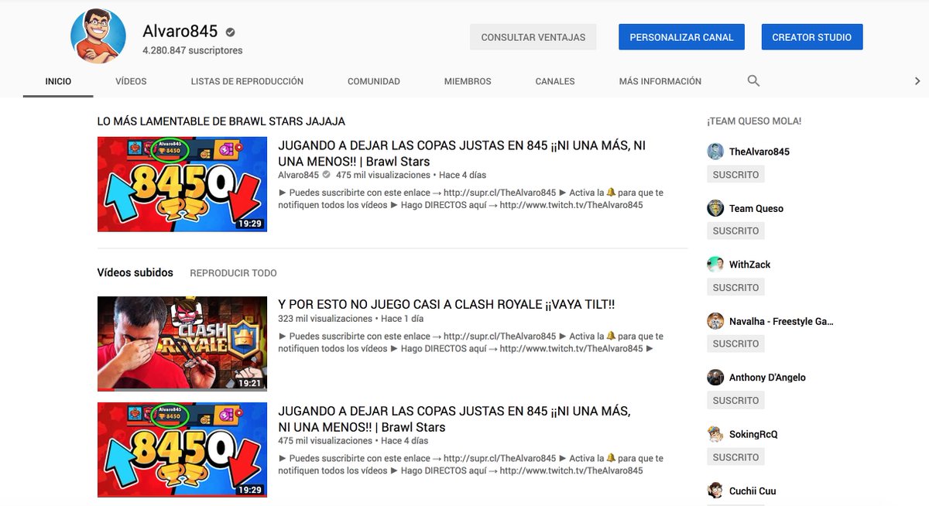Open the CANALES tab
The height and width of the screenshot is (506, 929).
(555, 81)
